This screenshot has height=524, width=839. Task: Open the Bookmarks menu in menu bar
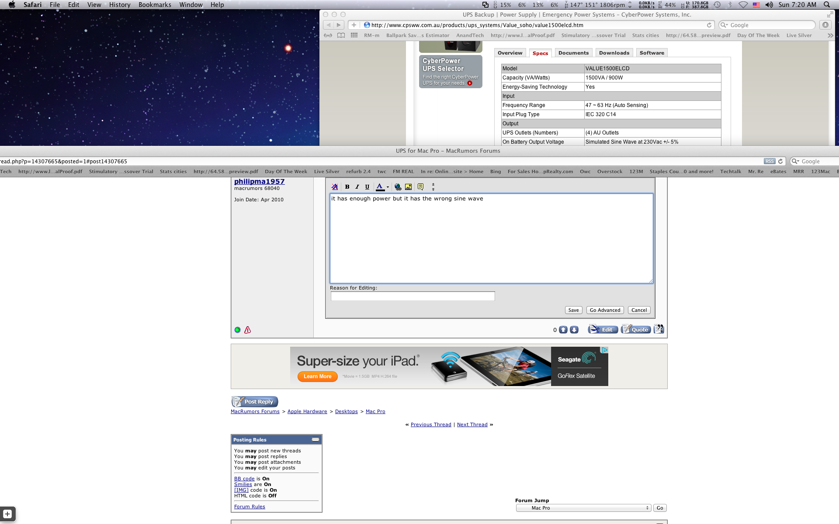155,5
